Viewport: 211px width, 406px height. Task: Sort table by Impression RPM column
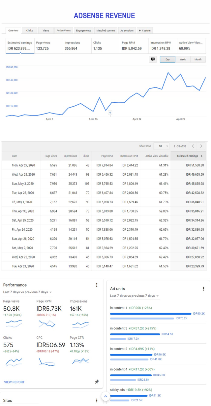(x=129, y=156)
